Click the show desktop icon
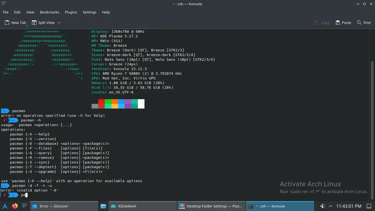Viewport: 375px width, 211px height. [369, 206]
